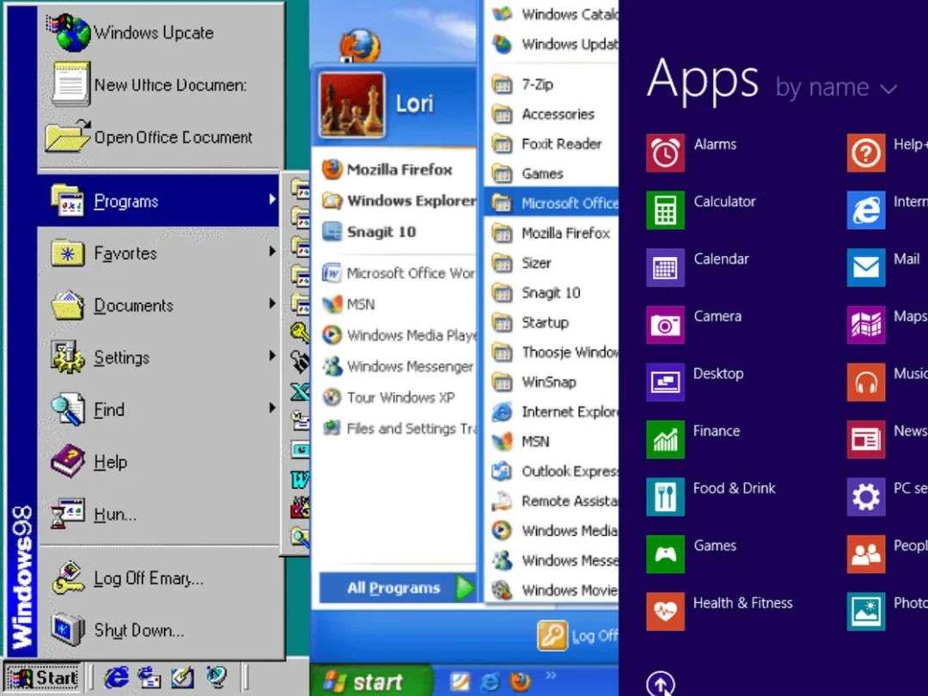
Task: Expand the Settings submenu arrow
Action: pos(272,356)
